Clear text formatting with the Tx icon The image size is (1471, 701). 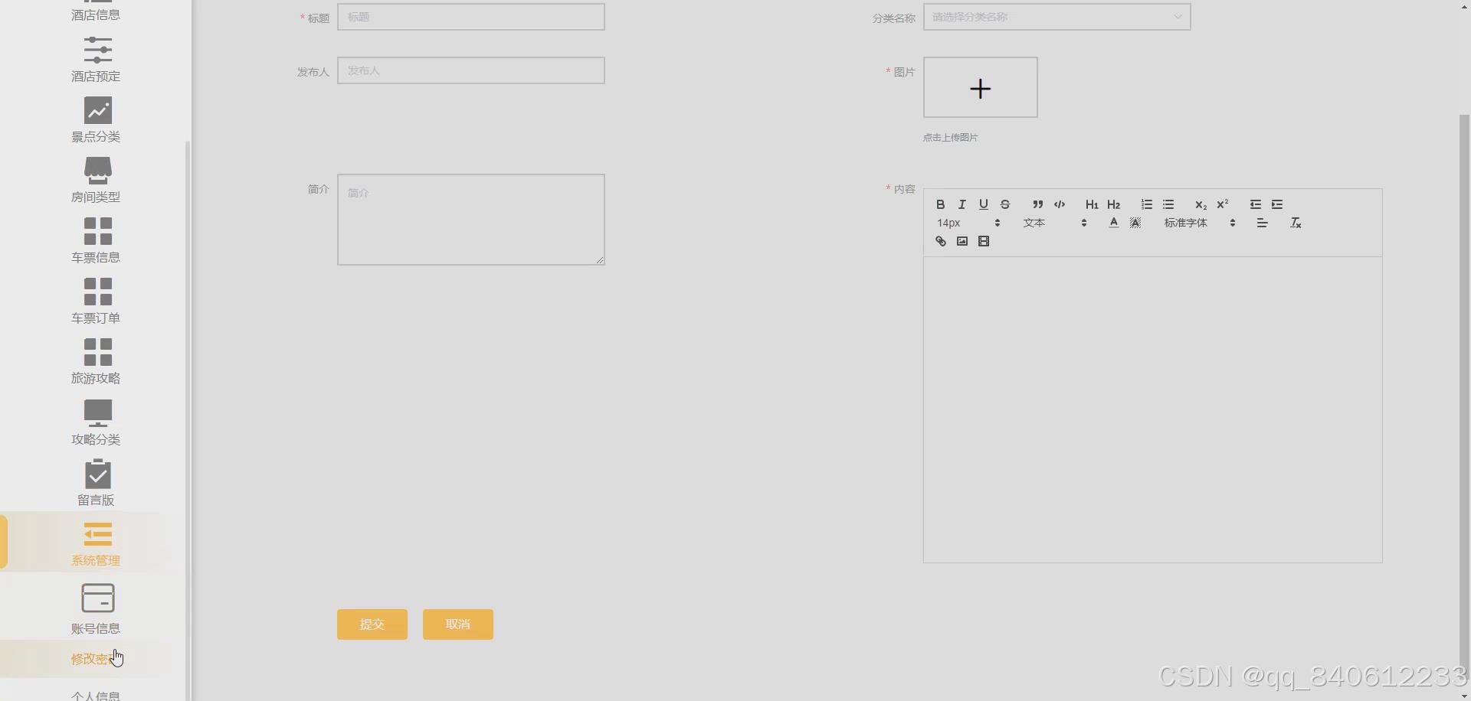tap(1296, 223)
